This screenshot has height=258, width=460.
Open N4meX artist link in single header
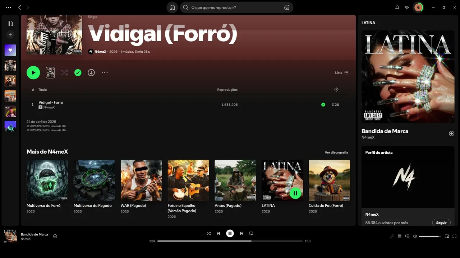101,52
